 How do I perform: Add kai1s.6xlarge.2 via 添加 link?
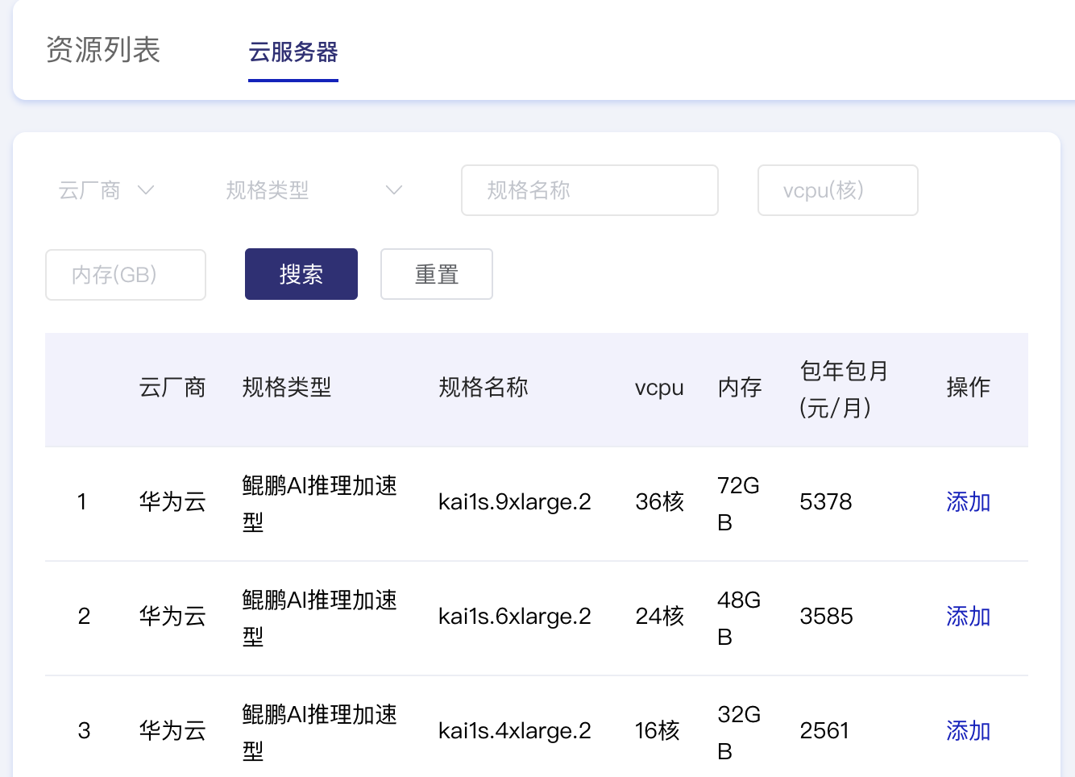968,617
